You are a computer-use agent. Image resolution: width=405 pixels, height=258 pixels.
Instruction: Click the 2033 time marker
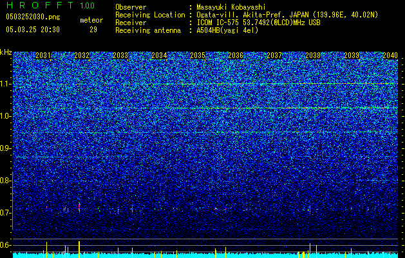click(120, 55)
